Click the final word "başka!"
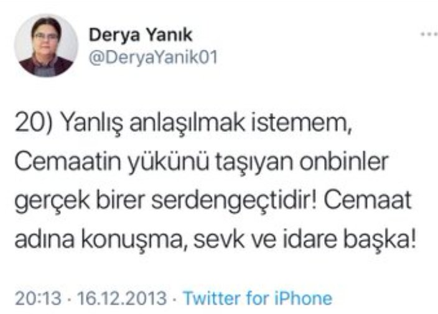438x314 pixels. [x=380, y=240]
